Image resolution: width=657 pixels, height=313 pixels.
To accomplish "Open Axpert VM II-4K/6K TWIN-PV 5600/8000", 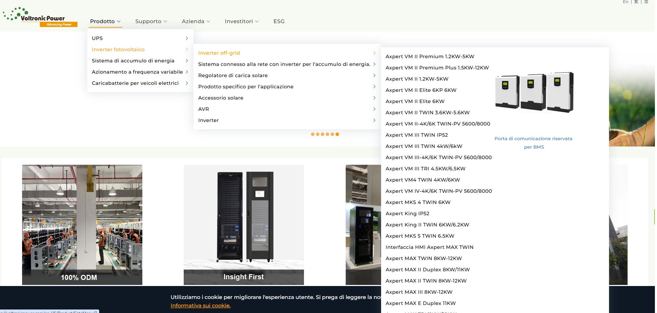I will pos(438,124).
